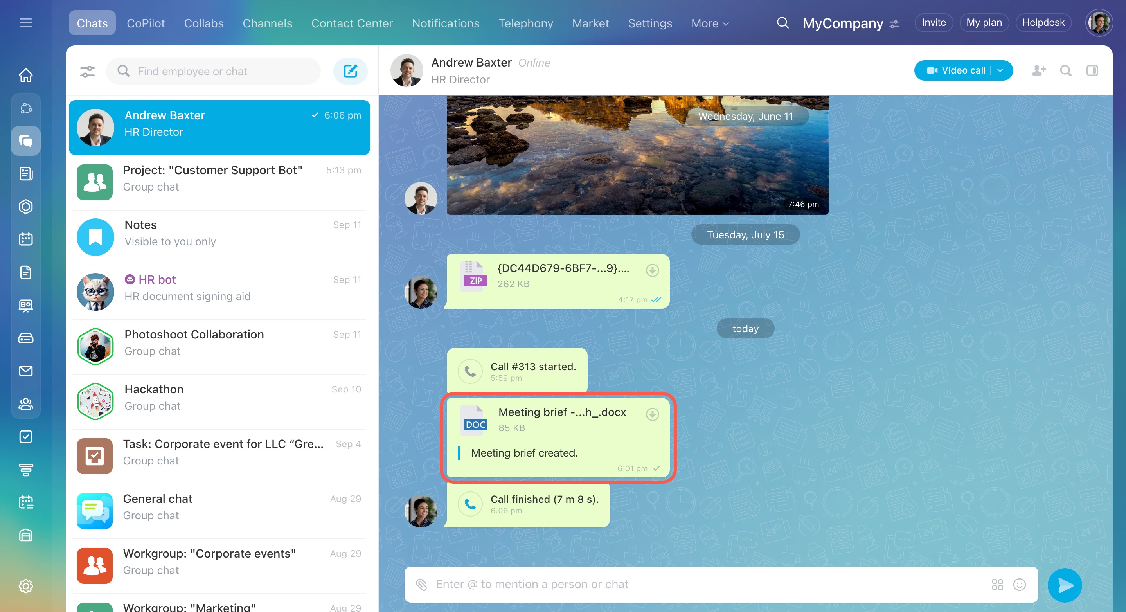Open the gear settings icon at sidebar bottom

[x=26, y=586]
